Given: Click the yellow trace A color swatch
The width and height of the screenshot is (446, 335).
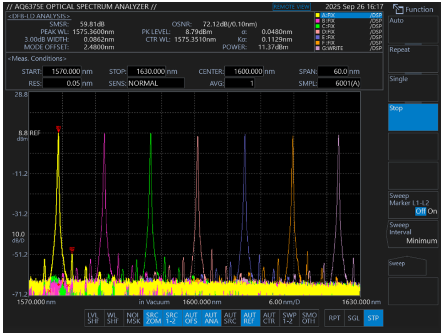Looking at the screenshot, I should [318, 15].
